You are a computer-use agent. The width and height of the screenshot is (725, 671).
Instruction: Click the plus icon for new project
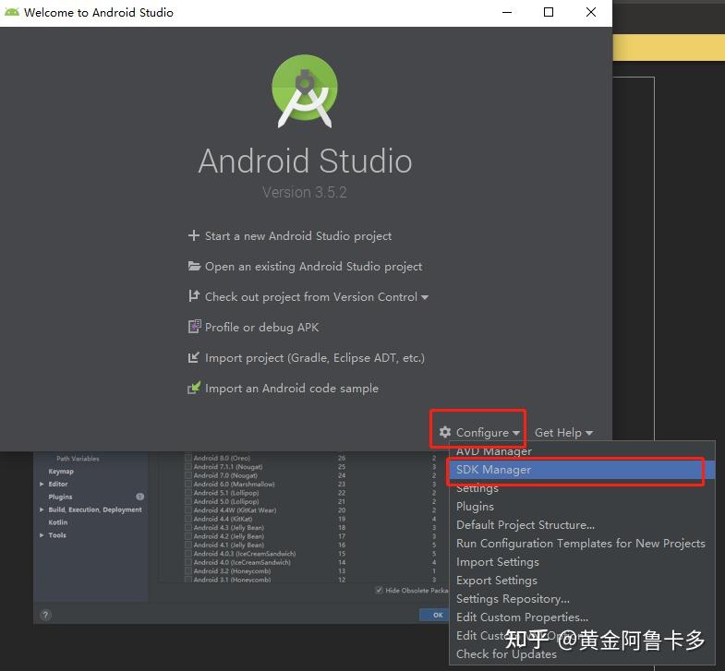[x=194, y=235]
